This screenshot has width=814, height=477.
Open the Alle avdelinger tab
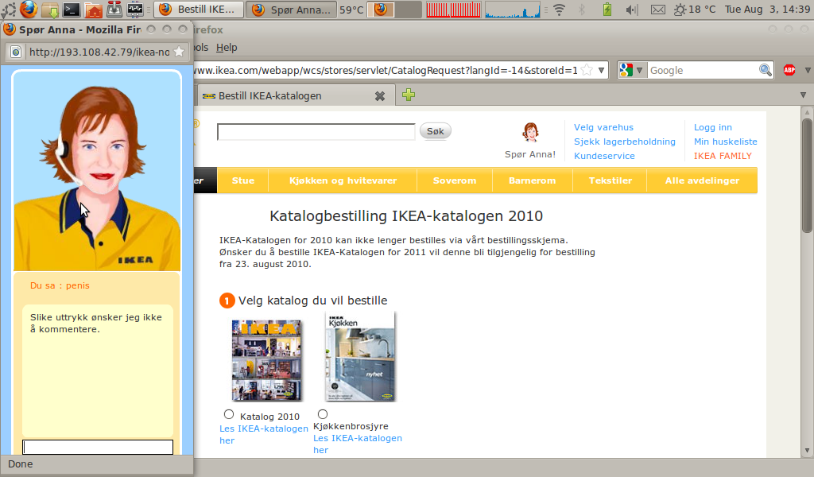tap(702, 180)
